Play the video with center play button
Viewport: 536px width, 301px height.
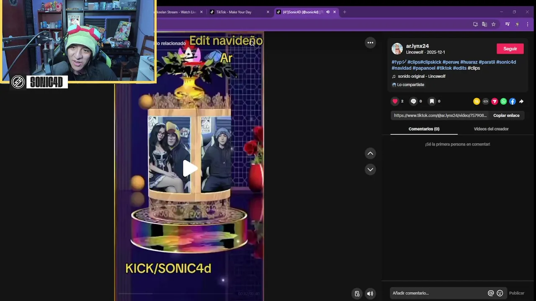click(190, 168)
